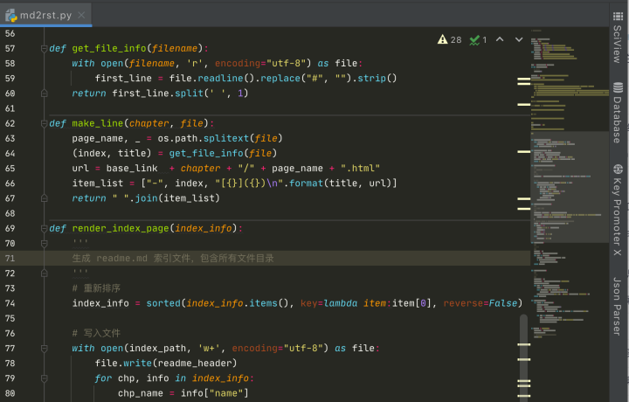The width and height of the screenshot is (629, 402).
Task: Click line number 62 in gutter
Action: 10,123
